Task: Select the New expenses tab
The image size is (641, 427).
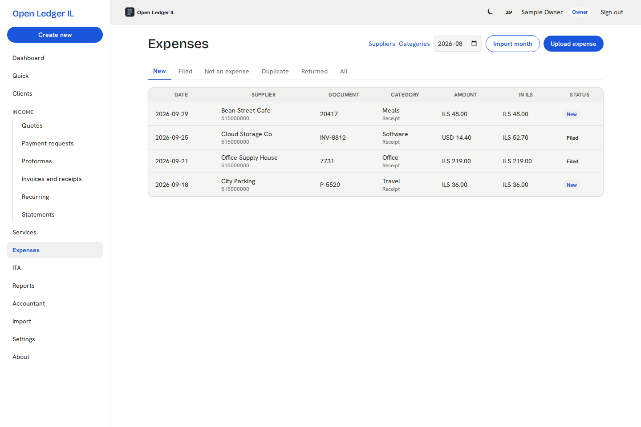Action: click(x=159, y=71)
